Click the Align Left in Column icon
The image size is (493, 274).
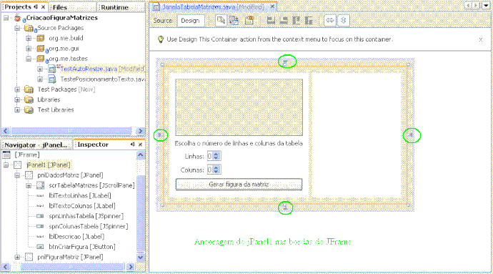(271, 21)
